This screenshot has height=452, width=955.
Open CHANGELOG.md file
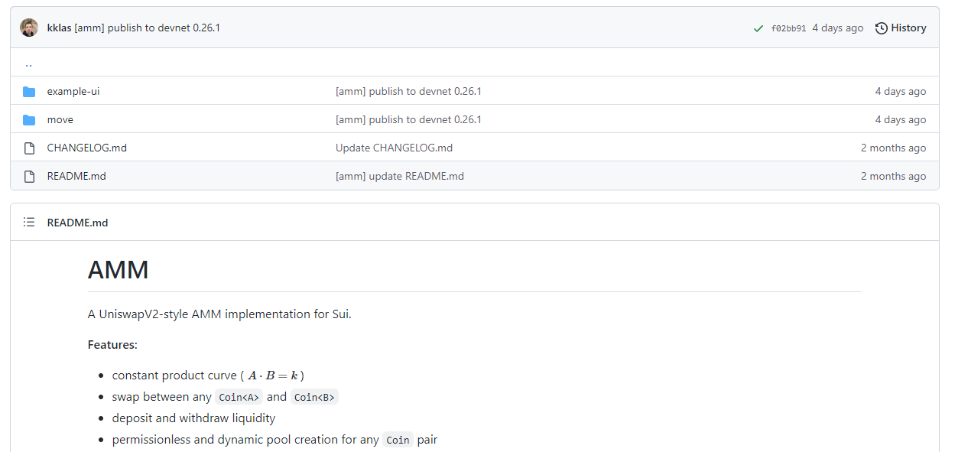pyautogui.click(x=87, y=148)
